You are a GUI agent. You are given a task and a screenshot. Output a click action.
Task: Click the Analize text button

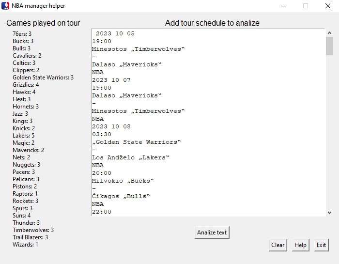[x=212, y=233]
